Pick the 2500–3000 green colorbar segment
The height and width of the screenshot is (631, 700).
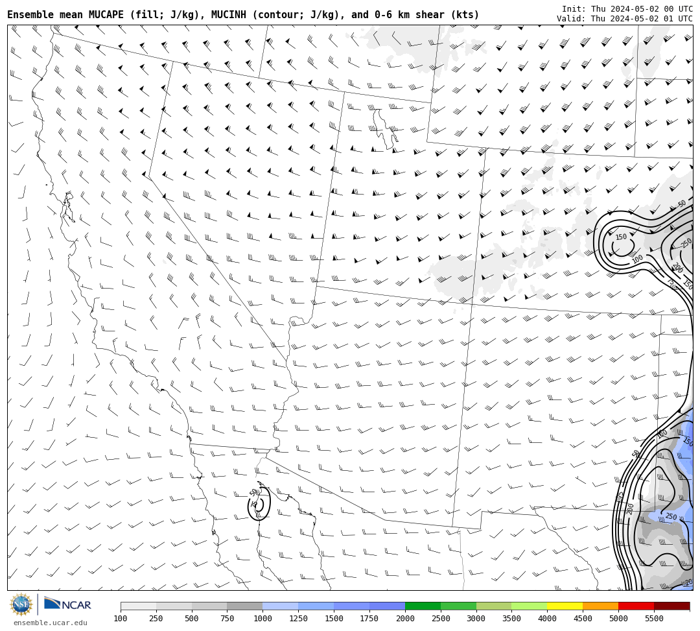458,606
